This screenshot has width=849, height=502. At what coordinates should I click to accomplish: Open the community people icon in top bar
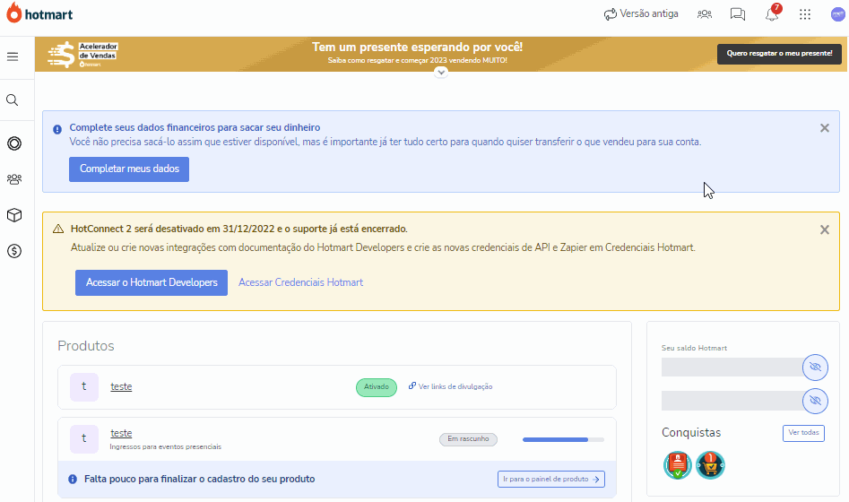point(705,14)
